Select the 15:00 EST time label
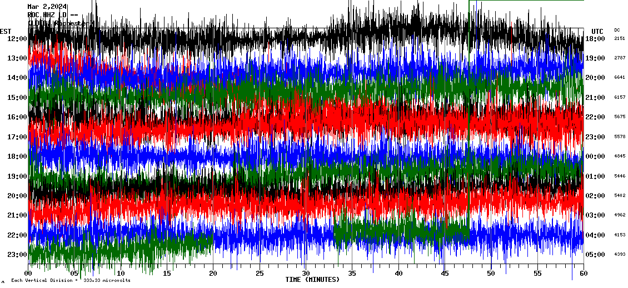Screen dimensions: 628x288 click(x=17, y=97)
